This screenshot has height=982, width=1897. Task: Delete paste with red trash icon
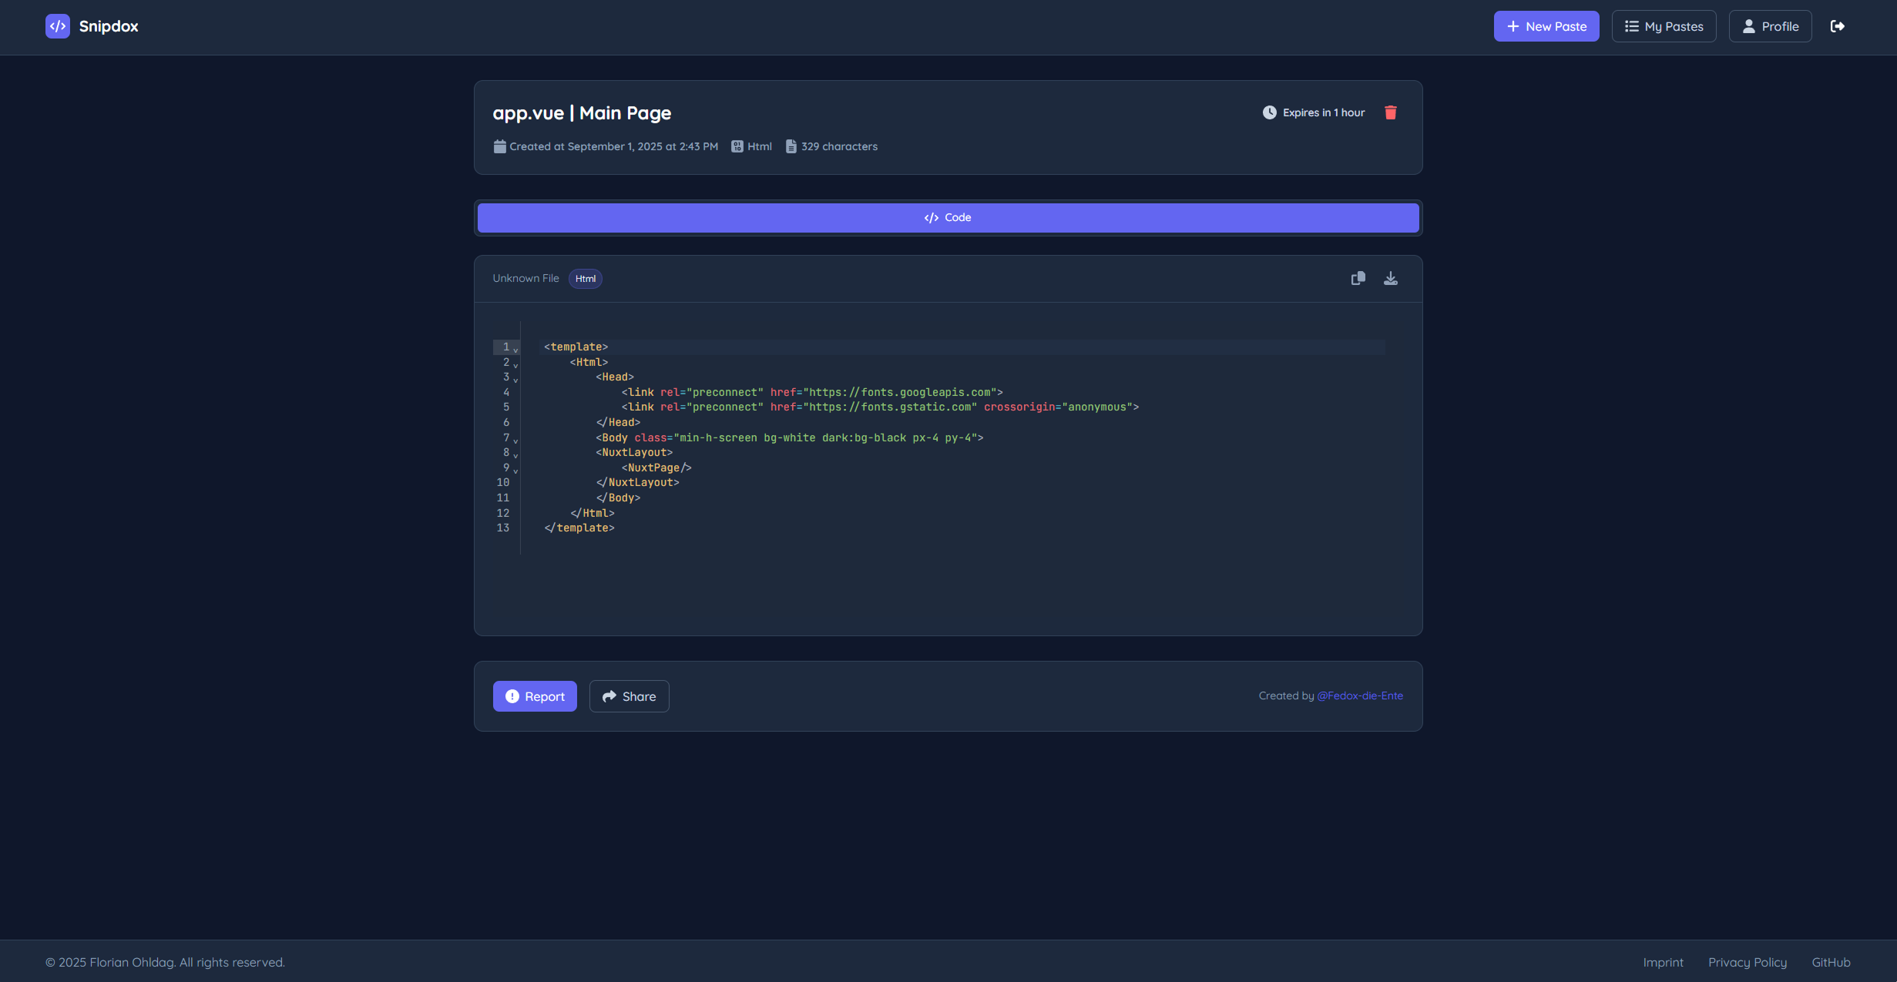click(1391, 112)
